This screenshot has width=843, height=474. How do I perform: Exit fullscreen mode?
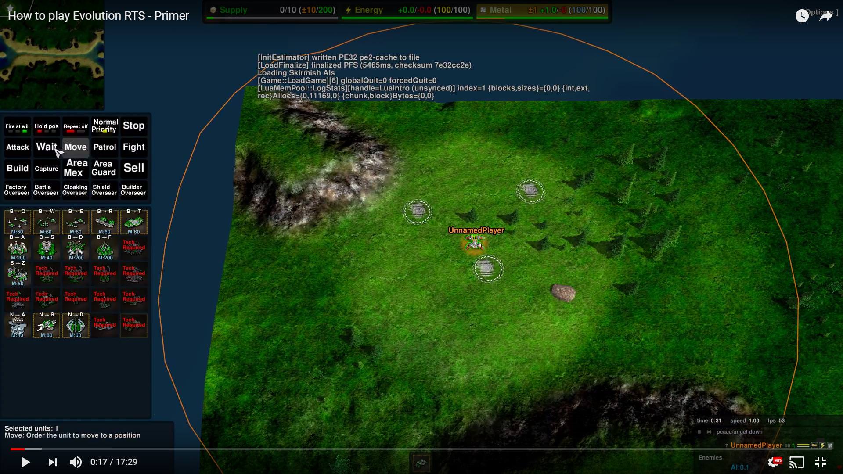tap(820, 462)
